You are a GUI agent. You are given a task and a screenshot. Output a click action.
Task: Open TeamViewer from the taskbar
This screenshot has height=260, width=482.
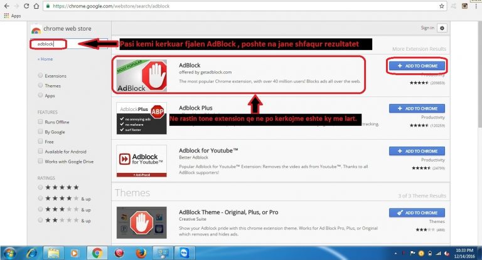185,253
